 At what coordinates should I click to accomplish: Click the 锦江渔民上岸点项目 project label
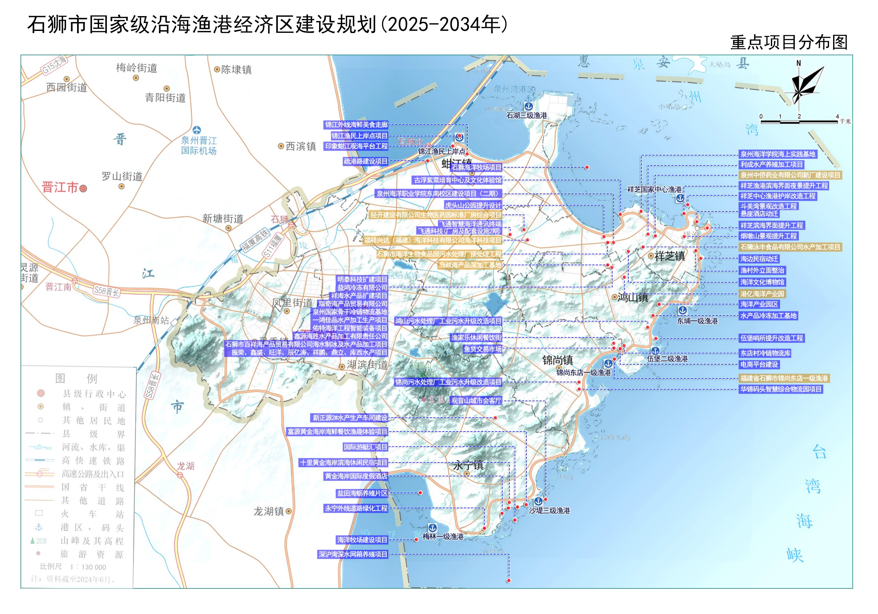point(359,136)
